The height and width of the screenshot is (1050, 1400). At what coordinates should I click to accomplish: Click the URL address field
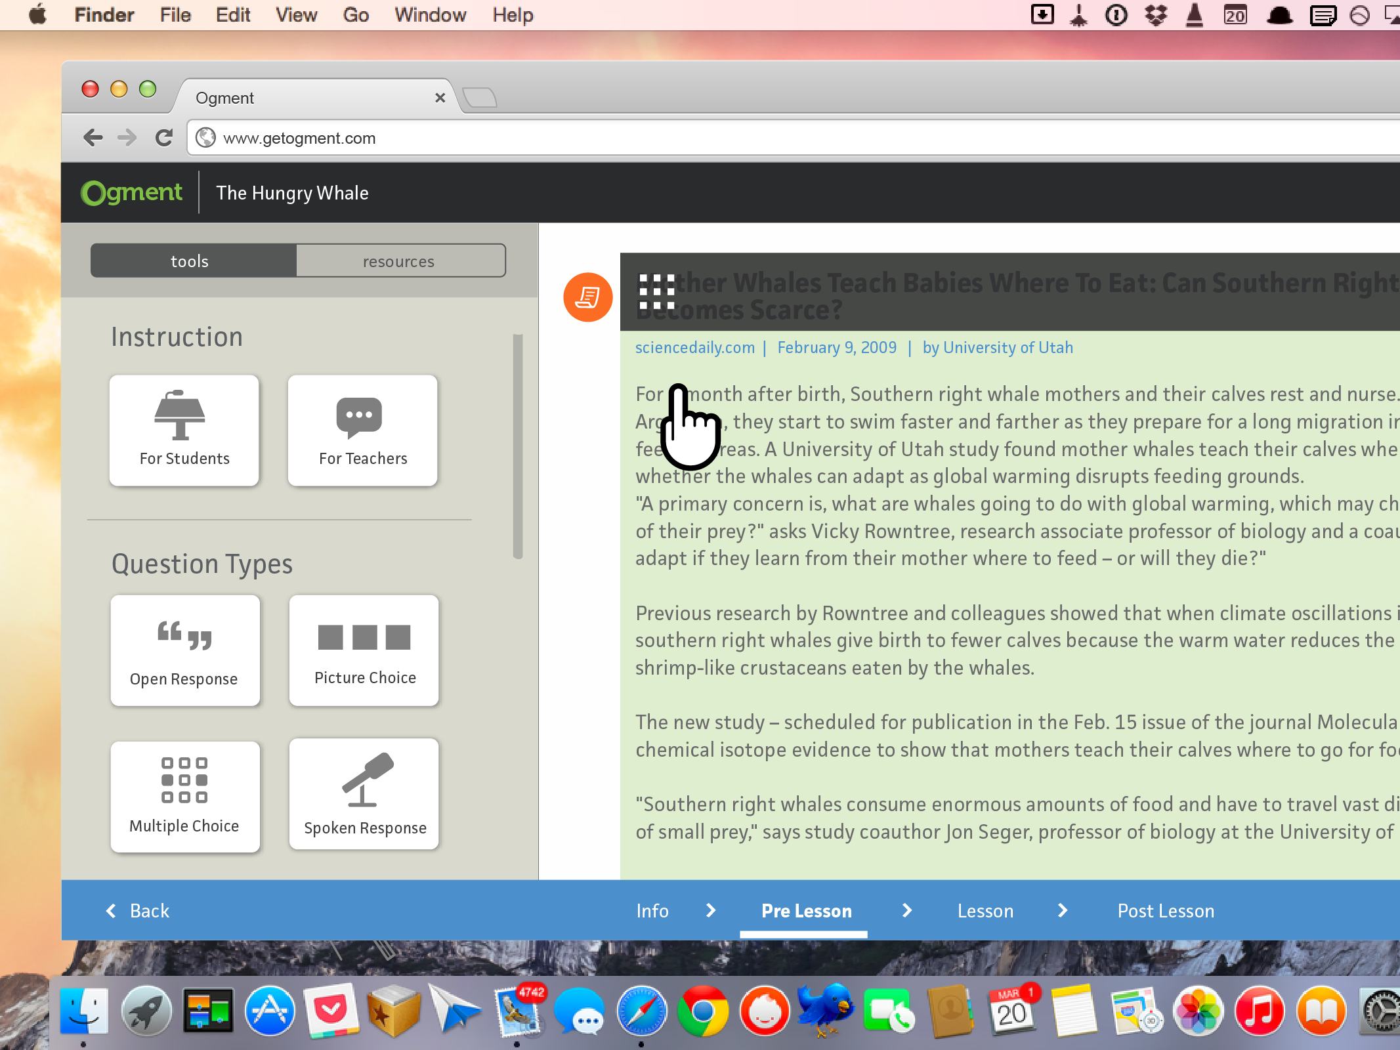[x=793, y=138]
